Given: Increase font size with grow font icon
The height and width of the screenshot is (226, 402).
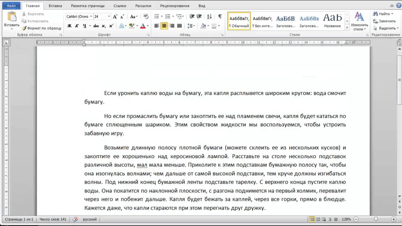Looking at the screenshot, I should tap(115, 17).
